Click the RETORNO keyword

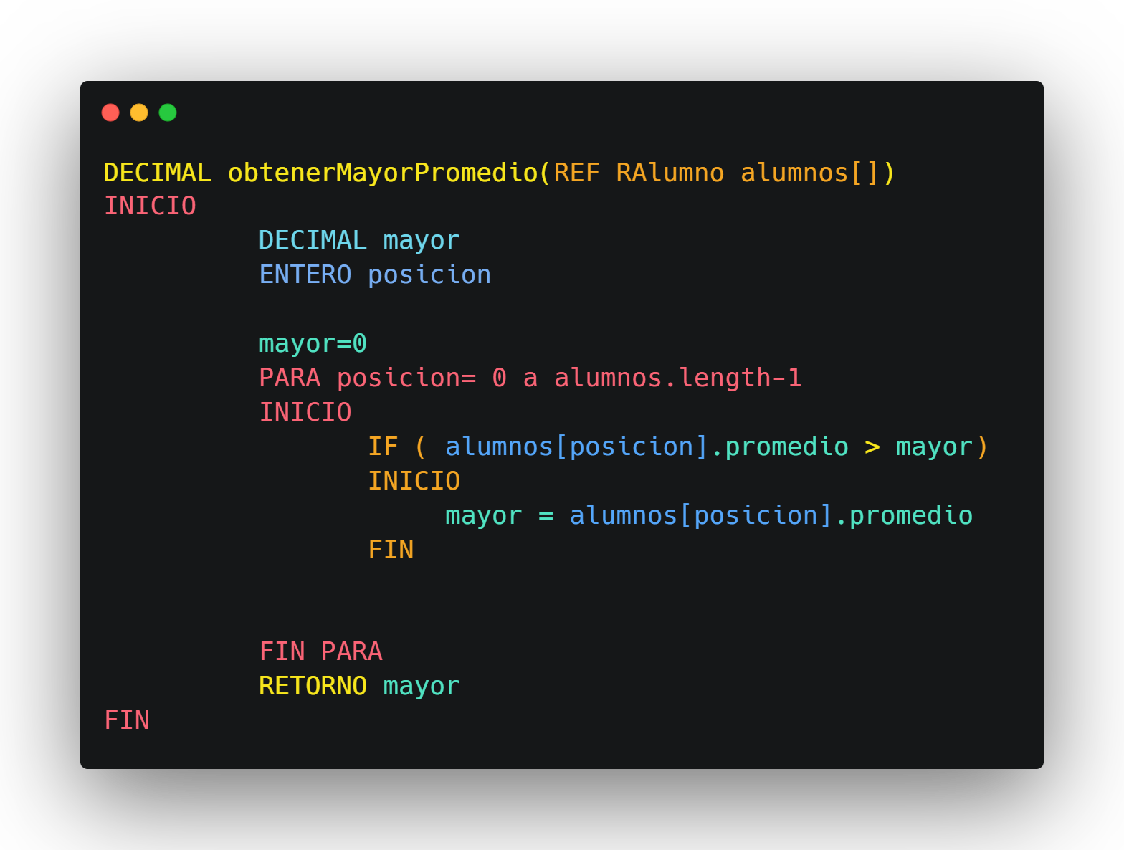click(x=313, y=686)
